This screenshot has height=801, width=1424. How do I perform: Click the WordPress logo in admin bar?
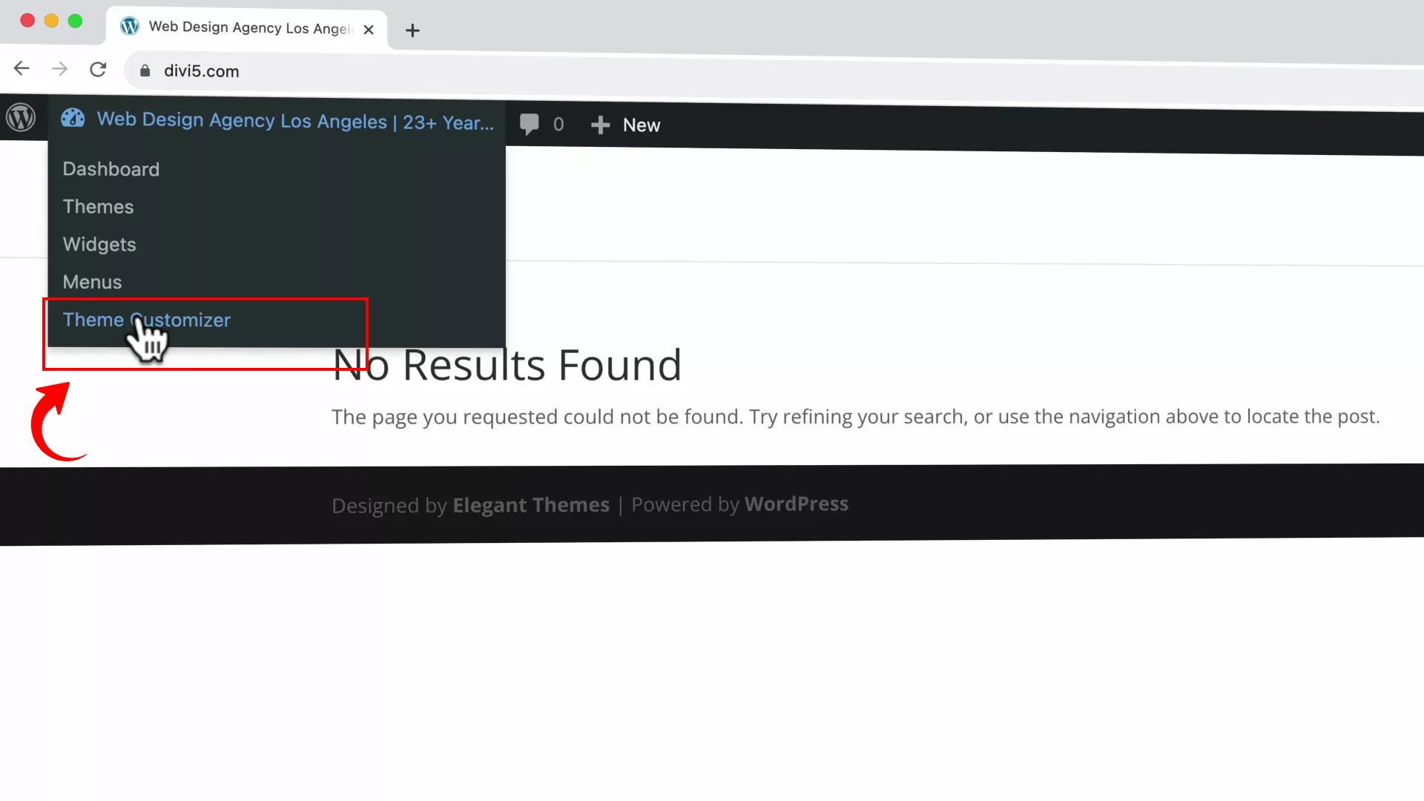tap(21, 117)
